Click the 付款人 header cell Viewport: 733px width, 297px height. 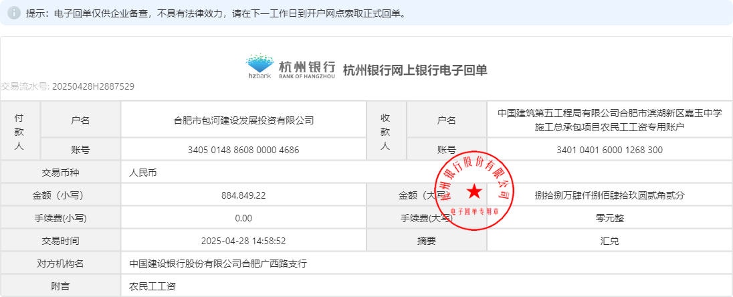coord(20,130)
